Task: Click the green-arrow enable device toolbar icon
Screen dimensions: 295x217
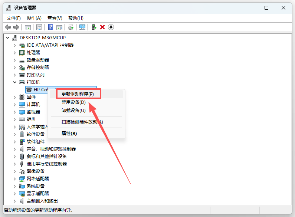Action: coord(94,27)
